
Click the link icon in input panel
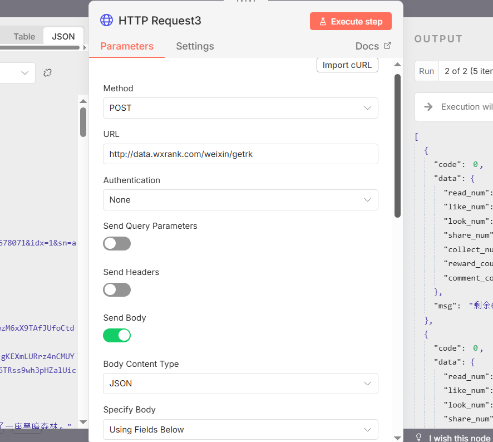47,73
